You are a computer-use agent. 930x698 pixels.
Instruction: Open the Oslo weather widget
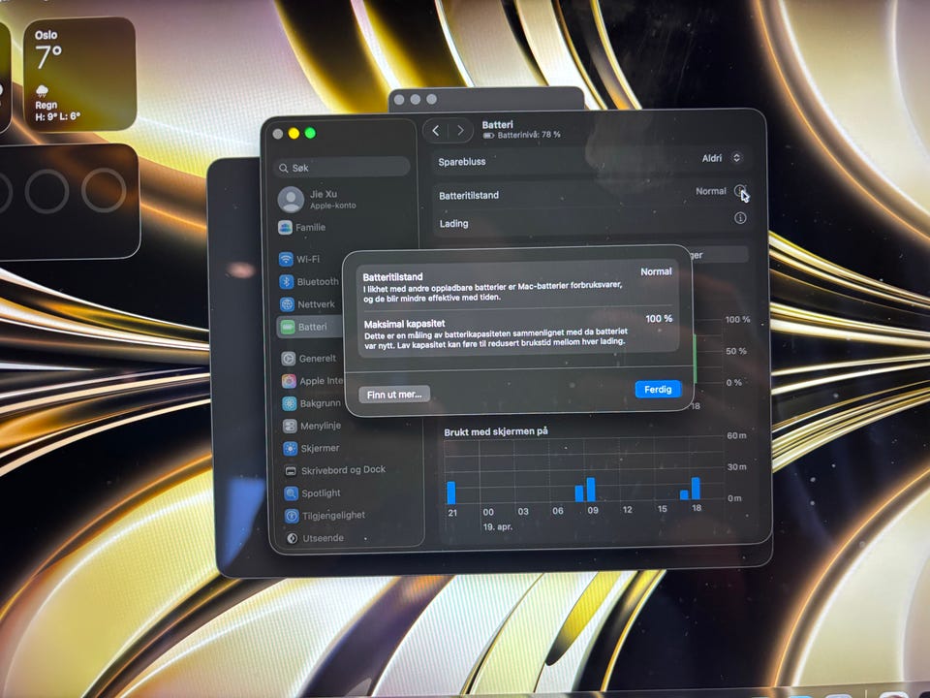(x=79, y=75)
